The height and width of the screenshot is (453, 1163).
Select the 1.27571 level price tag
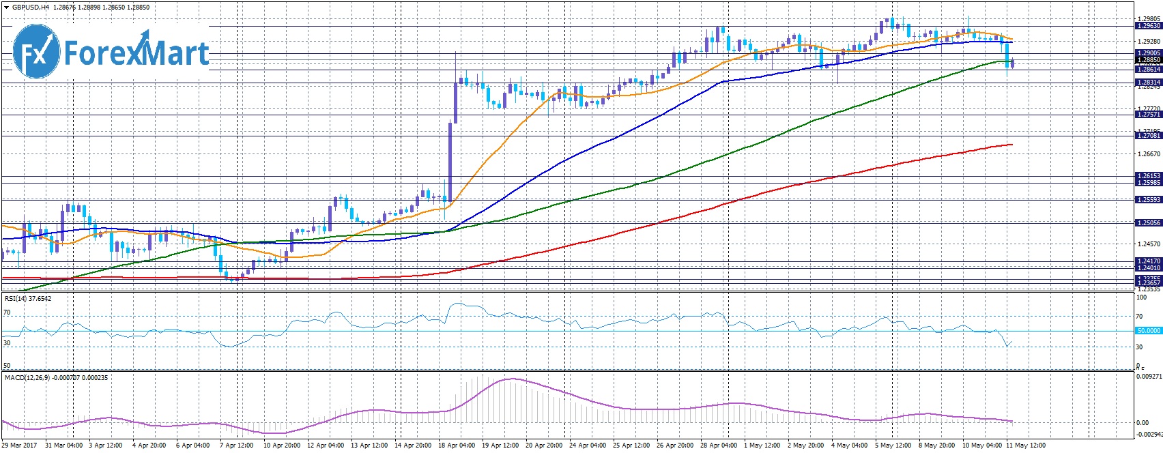pyautogui.click(x=1148, y=115)
